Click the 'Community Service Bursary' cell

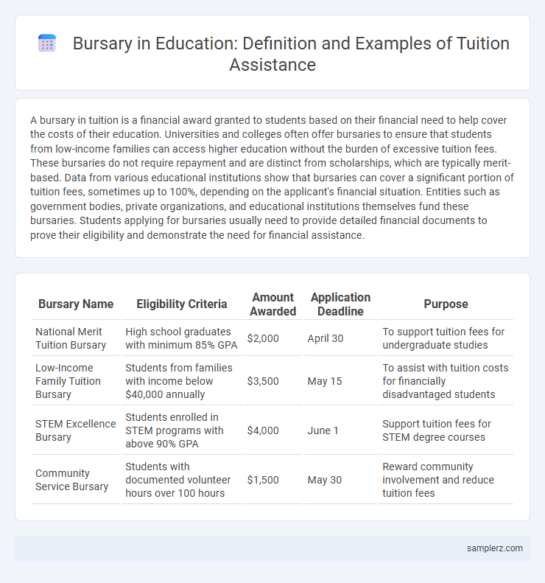coord(76,480)
